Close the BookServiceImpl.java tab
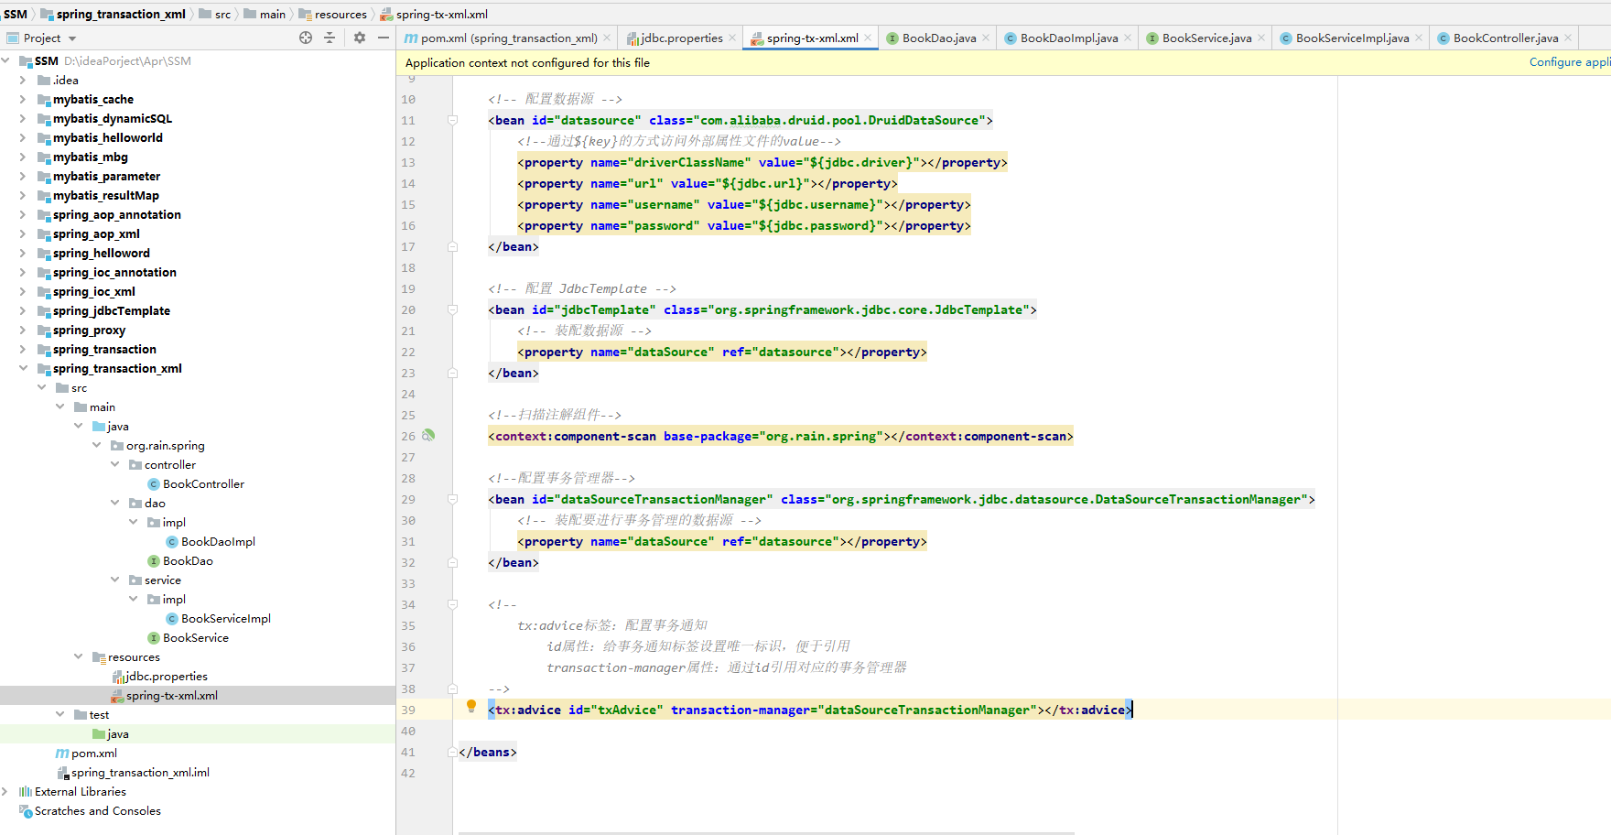Screen dimensions: 1611x835 point(1419,38)
